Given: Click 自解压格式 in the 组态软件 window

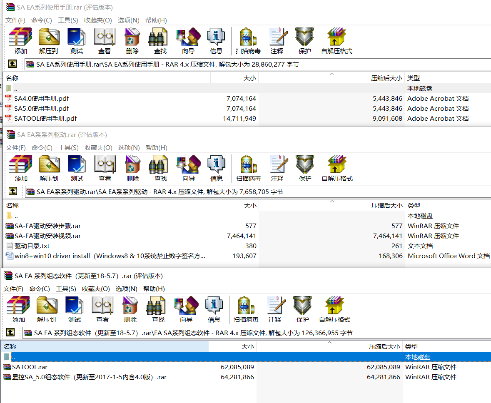Looking at the screenshot, I should pos(334,309).
